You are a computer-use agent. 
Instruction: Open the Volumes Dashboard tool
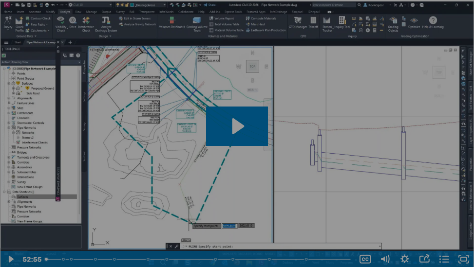[171, 23]
